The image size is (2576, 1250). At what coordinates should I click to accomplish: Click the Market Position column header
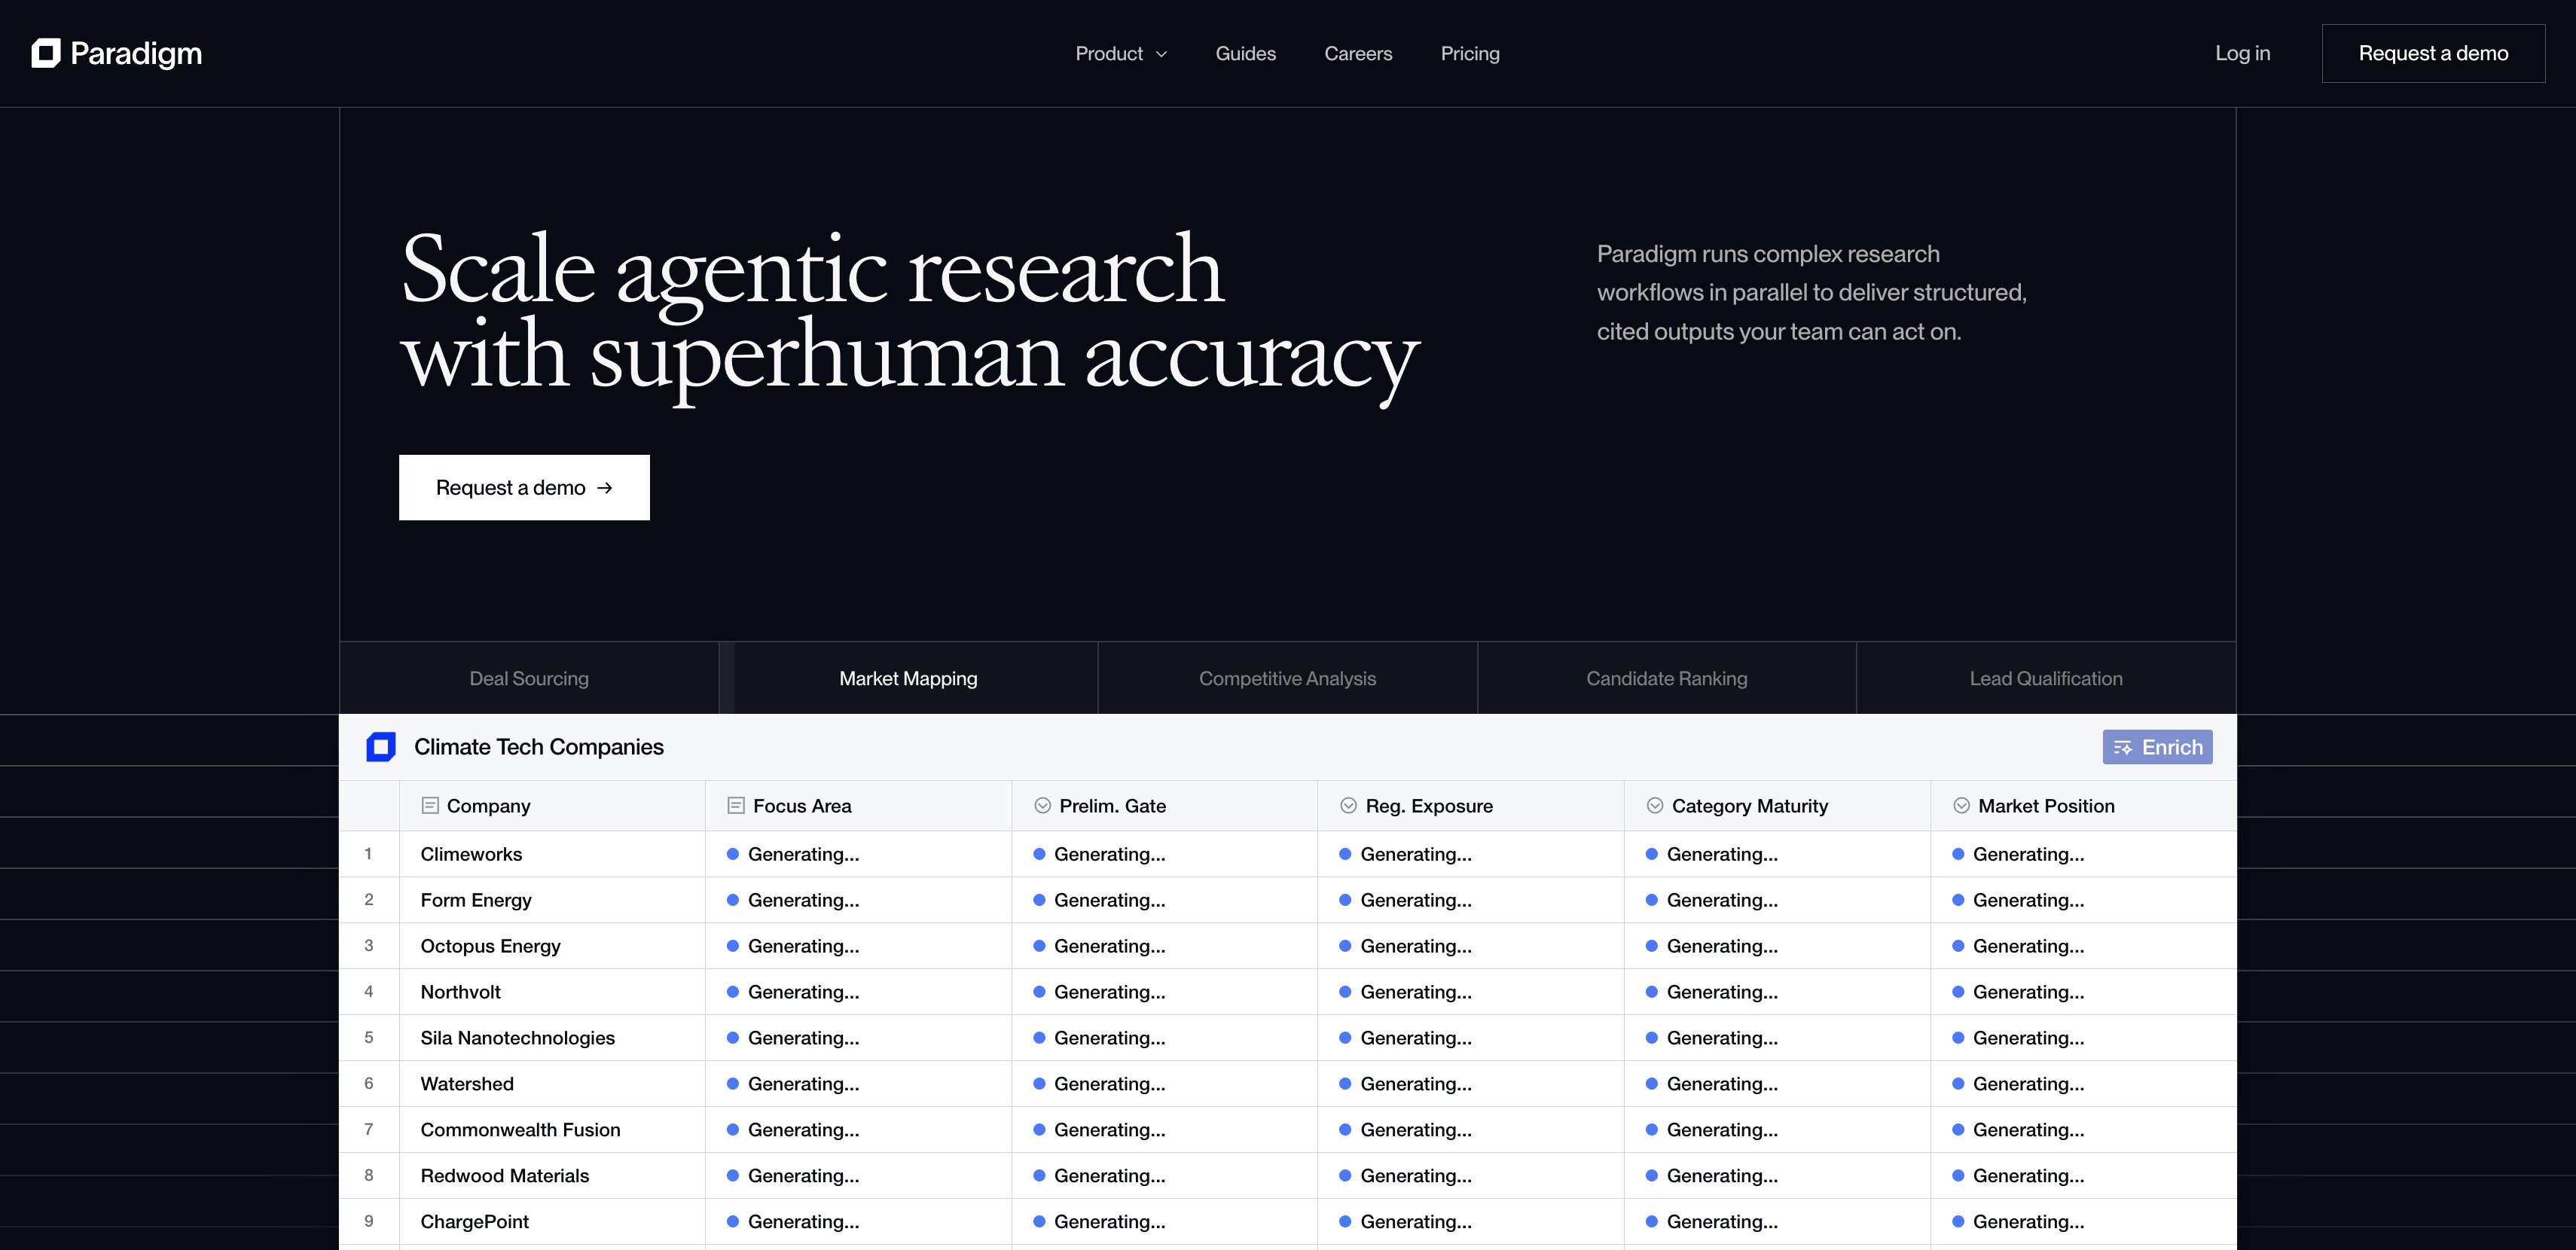[x=2083, y=806]
